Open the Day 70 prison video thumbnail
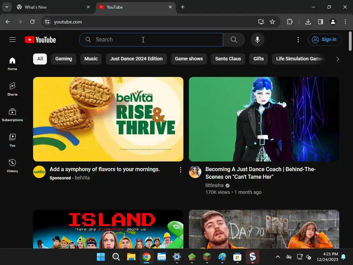 pyautogui.click(x=264, y=229)
